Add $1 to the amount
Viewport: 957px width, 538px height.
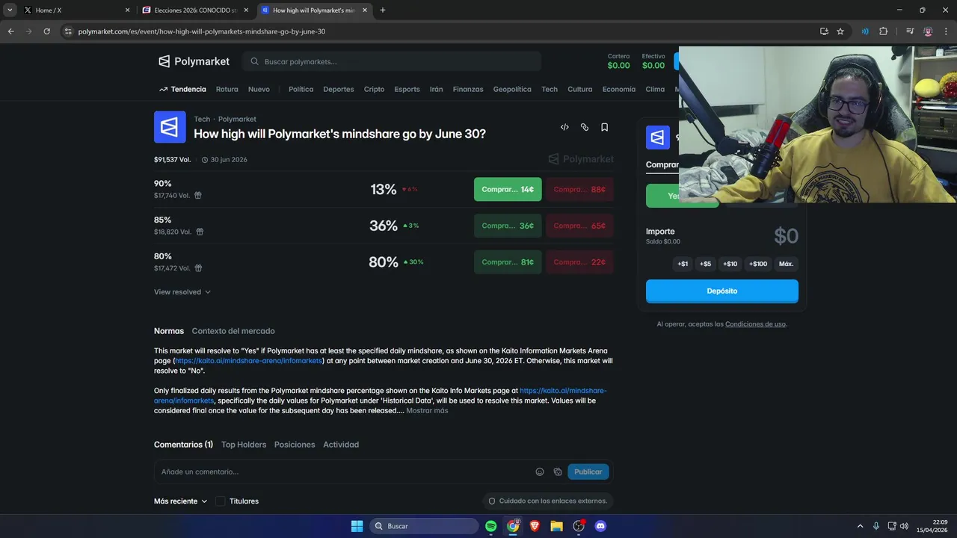point(683,264)
